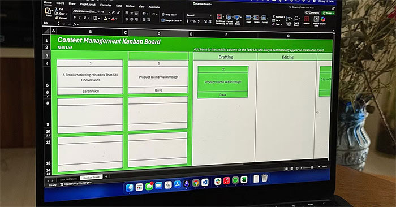Image resolution: width=396 pixels, height=207 pixels.
Task: Toggle italic formatting
Action: coord(80,18)
